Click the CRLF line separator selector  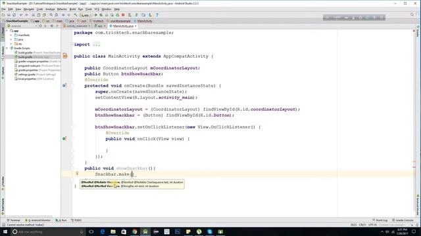[x=362, y=225]
